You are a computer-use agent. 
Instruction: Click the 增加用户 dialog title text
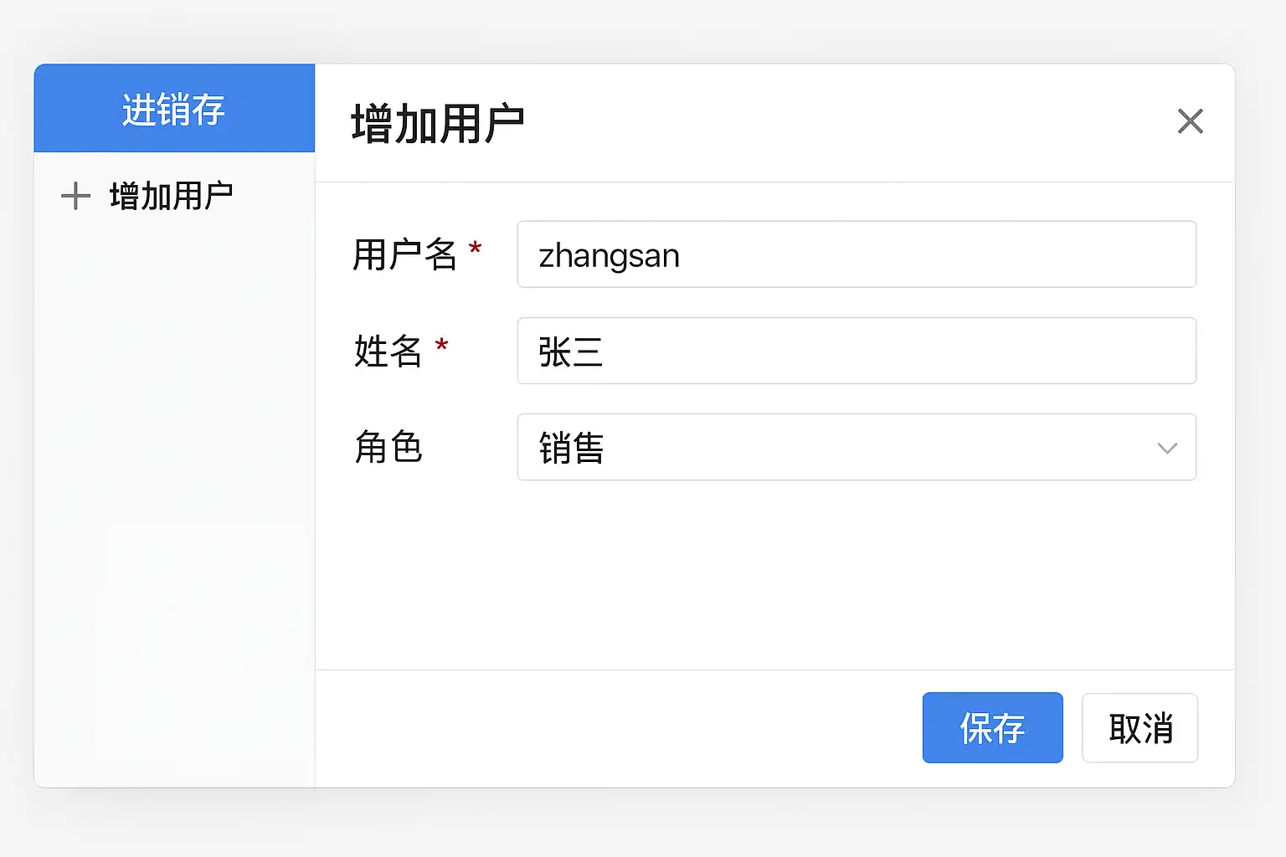437,124
